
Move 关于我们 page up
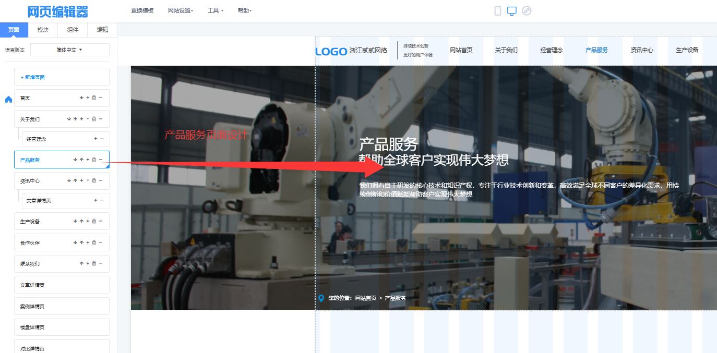pos(75,119)
